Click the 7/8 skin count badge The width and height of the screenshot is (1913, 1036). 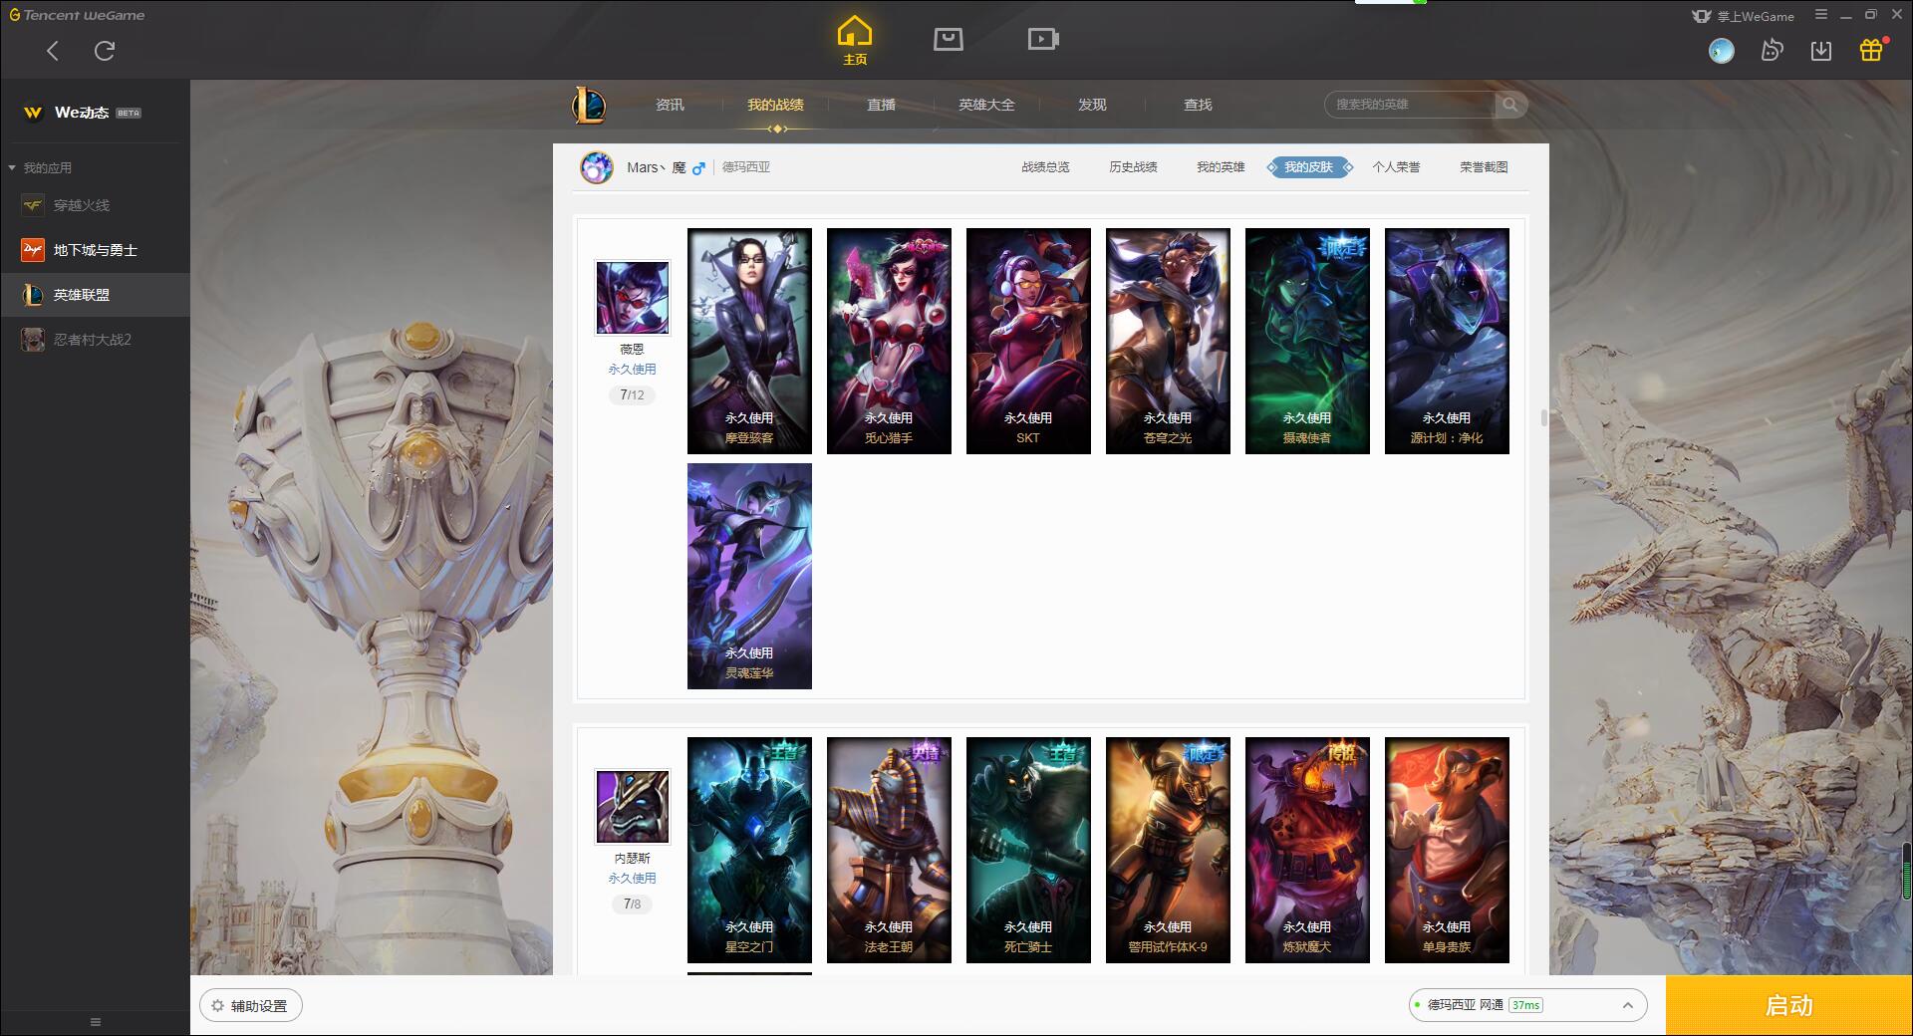(x=632, y=904)
